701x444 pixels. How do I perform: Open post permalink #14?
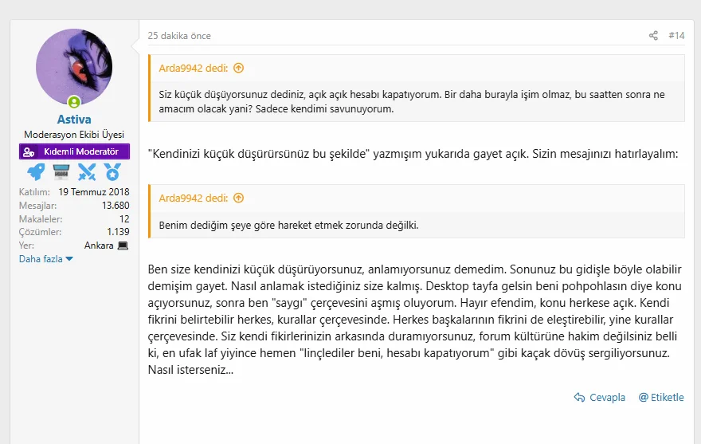pyautogui.click(x=676, y=36)
